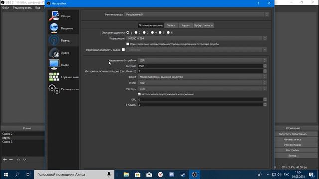Select audio track 1 radio button
319x179 pixels.
pyautogui.click(x=128, y=32)
